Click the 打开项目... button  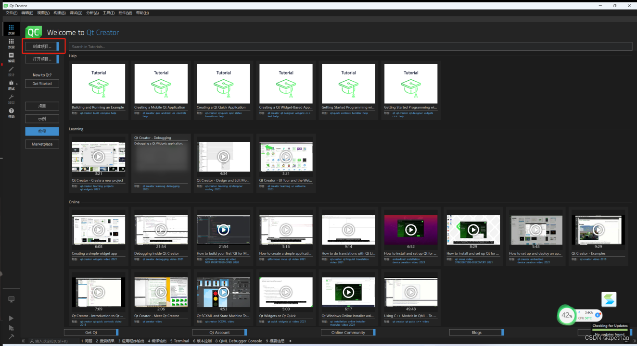[42, 59]
